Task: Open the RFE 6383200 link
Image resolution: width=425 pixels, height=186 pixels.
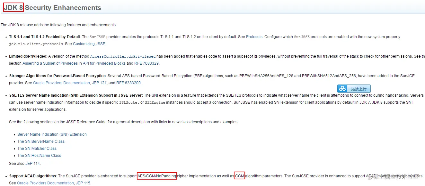Action: [128, 83]
